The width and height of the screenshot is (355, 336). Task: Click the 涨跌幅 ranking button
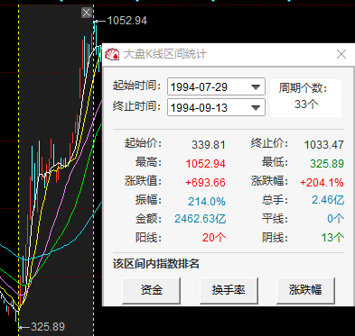pyautogui.click(x=305, y=290)
